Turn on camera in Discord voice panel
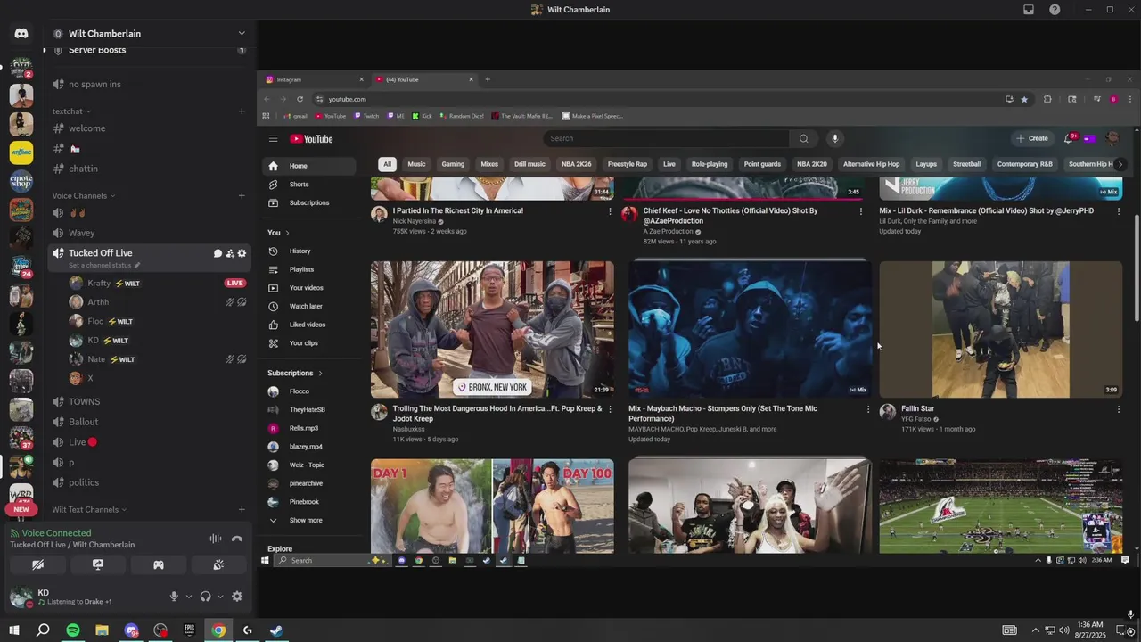The height and width of the screenshot is (642, 1141). 37,564
